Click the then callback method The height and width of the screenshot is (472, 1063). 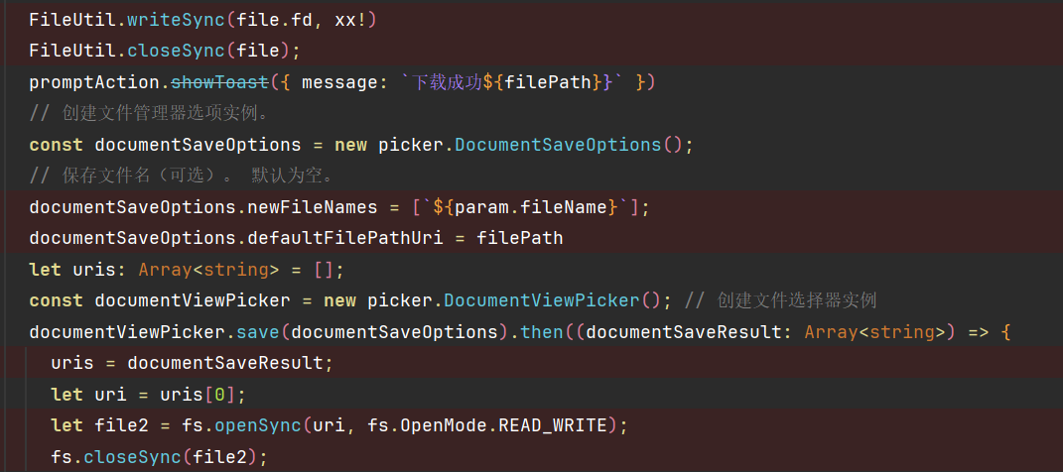point(541,332)
